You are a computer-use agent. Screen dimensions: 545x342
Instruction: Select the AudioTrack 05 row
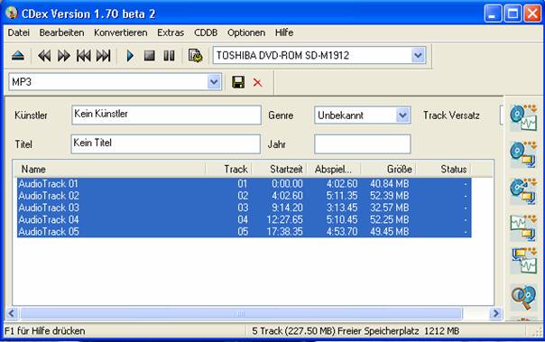pyautogui.click(x=244, y=232)
